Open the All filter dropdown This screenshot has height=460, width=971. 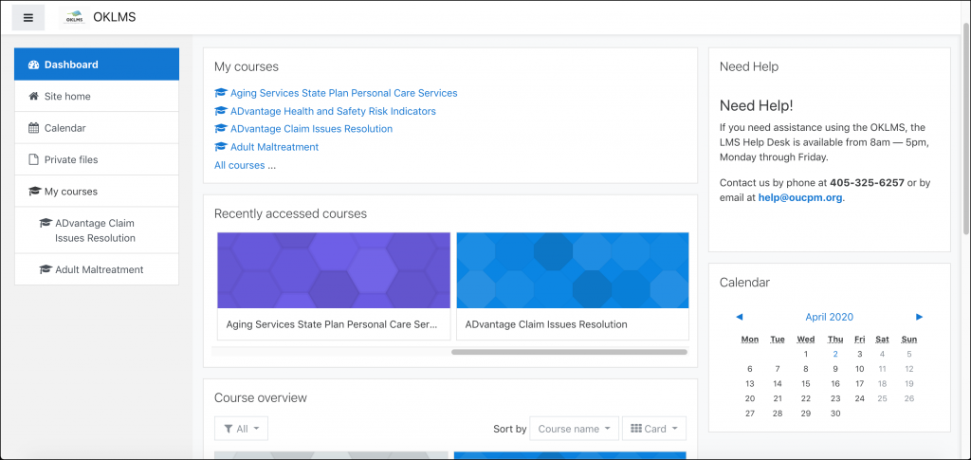pos(241,429)
